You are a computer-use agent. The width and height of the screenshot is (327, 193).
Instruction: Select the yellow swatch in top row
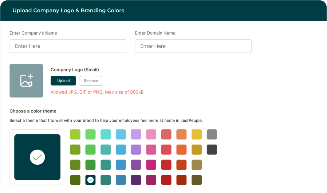click(197, 134)
